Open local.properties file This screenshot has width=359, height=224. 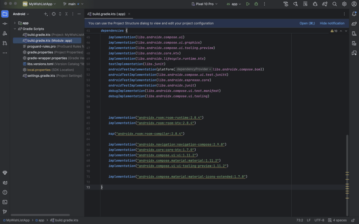(48, 70)
